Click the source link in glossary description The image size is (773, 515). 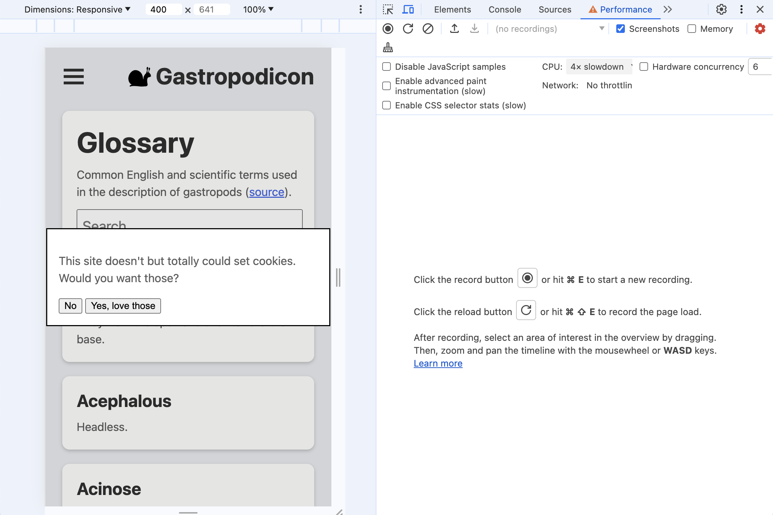[x=266, y=192]
